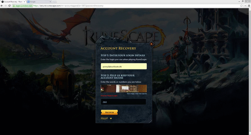Click the captcha answer field containing 260
Screen dimensions: 251x135
(123, 102)
